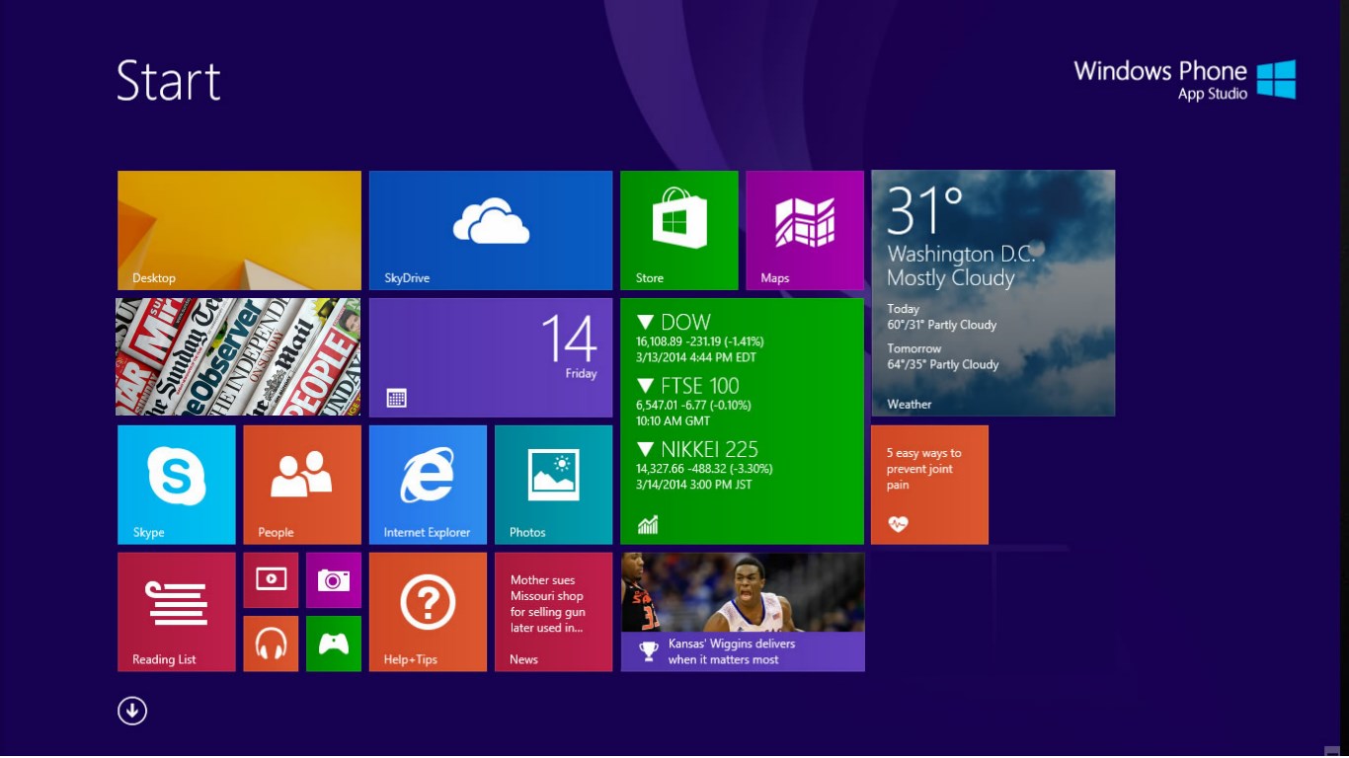
Task: Open the small Xbox Games tile
Action: 334,644
